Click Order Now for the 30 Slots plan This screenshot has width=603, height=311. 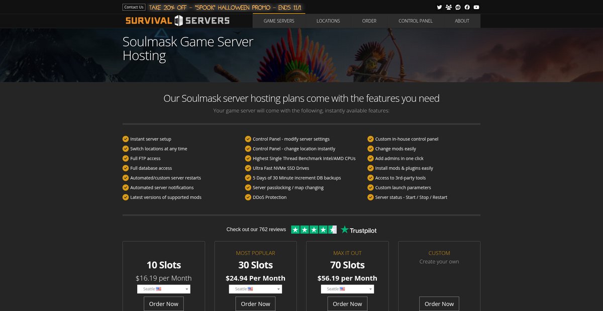(255, 304)
